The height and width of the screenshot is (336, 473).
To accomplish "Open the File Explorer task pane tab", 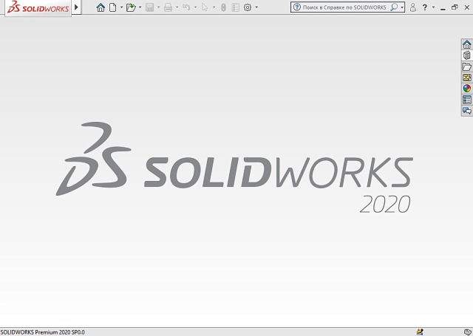I will point(466,66).
